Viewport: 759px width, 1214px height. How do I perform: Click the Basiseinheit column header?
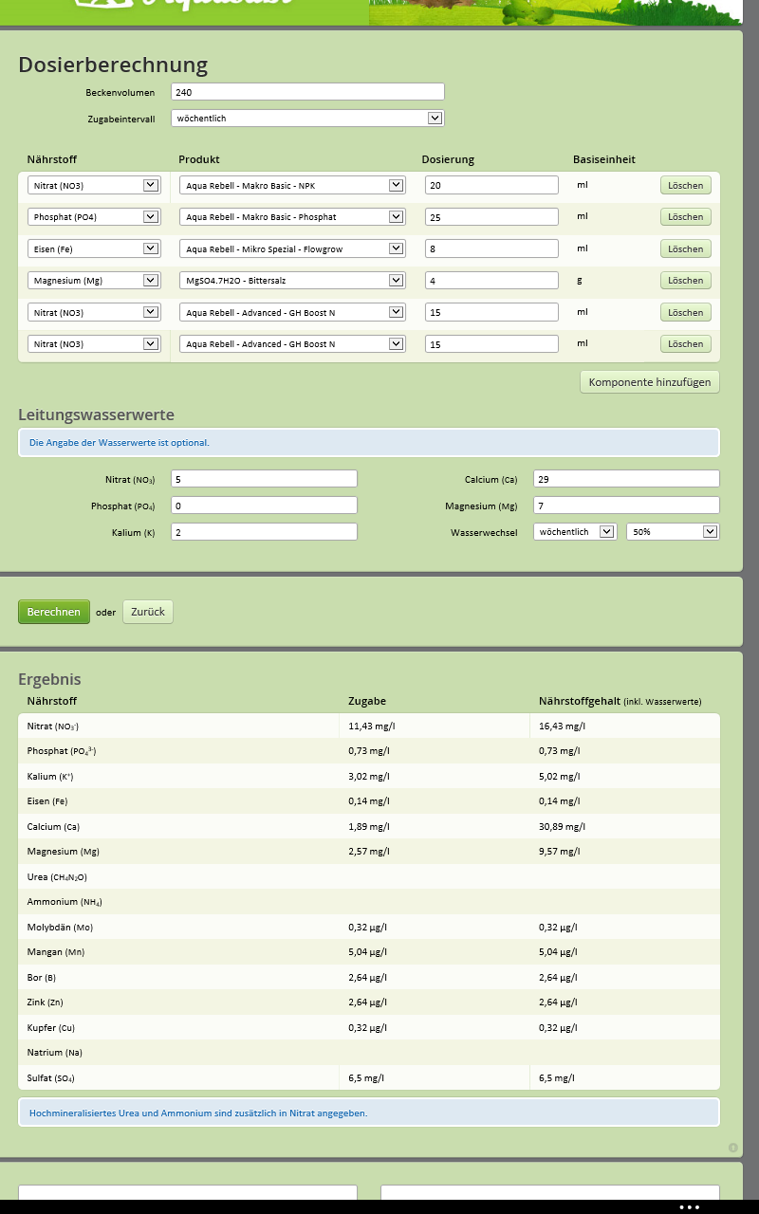[x=604, y=159]
